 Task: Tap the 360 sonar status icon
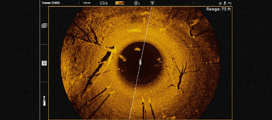[x=220, y=3]
